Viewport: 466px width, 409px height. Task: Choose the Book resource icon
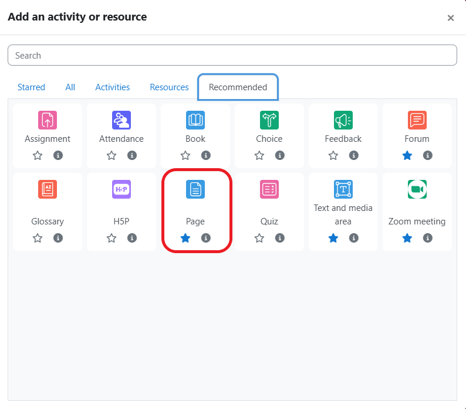(x=195, y=120)
